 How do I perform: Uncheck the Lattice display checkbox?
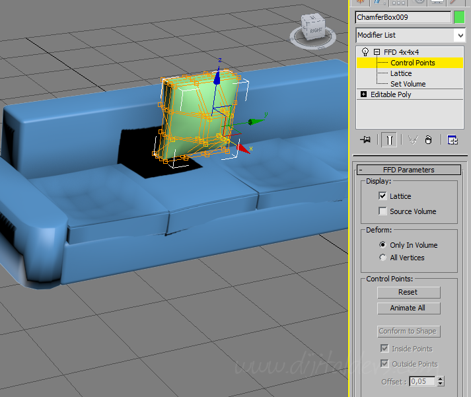(382, 196)
